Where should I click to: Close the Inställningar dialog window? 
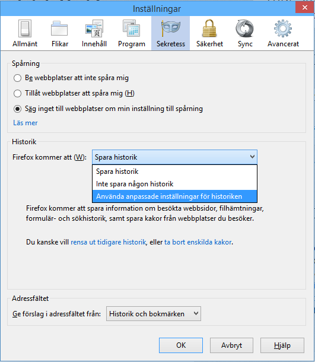click(x=304, y=7)
